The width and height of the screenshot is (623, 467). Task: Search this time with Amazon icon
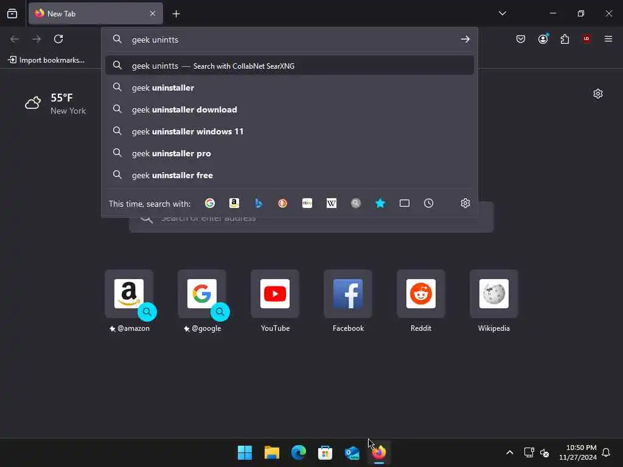[x=234, y=203]
